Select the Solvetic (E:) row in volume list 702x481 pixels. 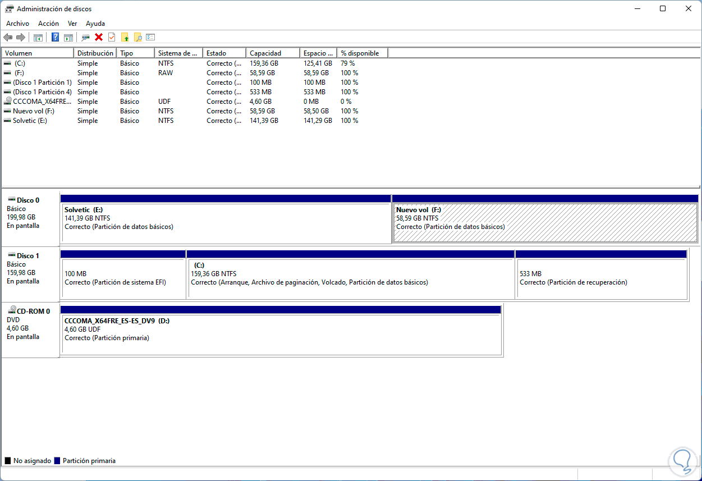tap(30, 121)
